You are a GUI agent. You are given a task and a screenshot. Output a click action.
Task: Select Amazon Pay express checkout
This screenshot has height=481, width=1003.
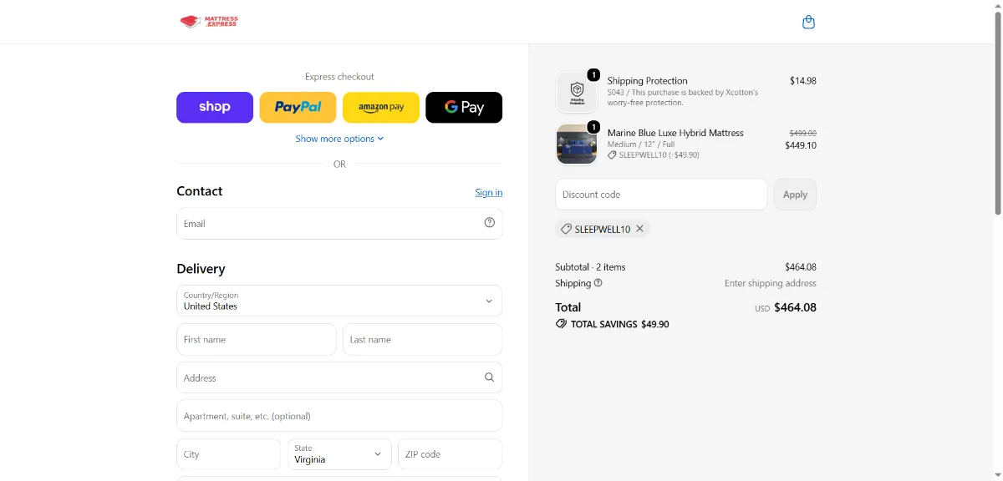pos(381,108)
